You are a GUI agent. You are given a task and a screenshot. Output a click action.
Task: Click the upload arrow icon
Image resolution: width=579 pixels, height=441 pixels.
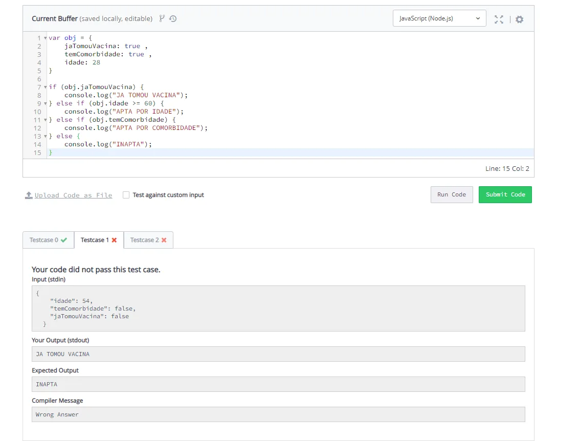(x=29, y=195)
